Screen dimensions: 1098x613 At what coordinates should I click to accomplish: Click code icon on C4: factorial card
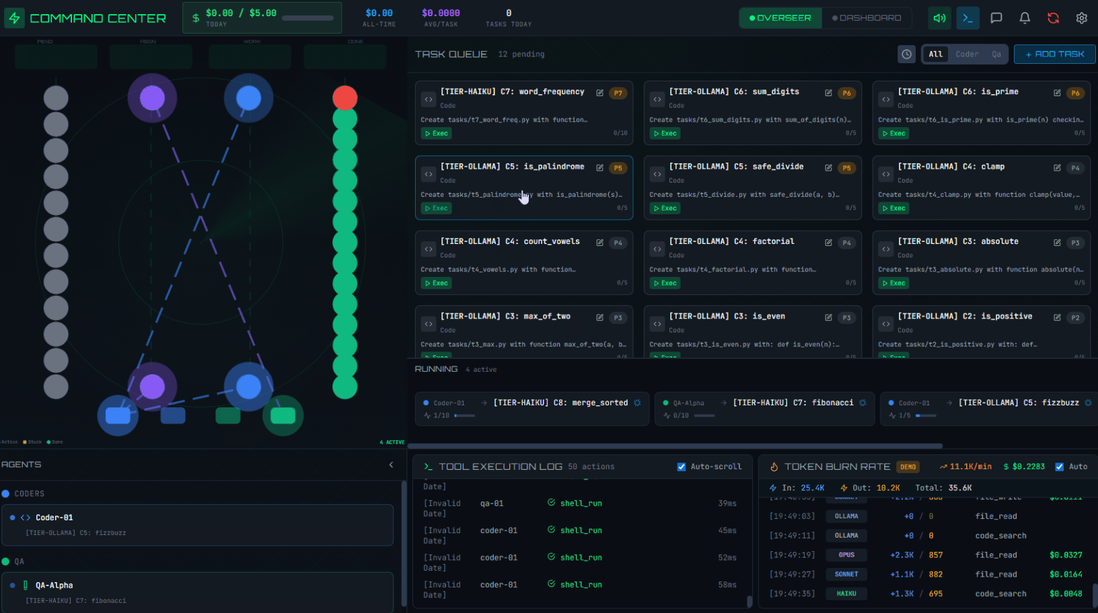(x=657, y=249)
